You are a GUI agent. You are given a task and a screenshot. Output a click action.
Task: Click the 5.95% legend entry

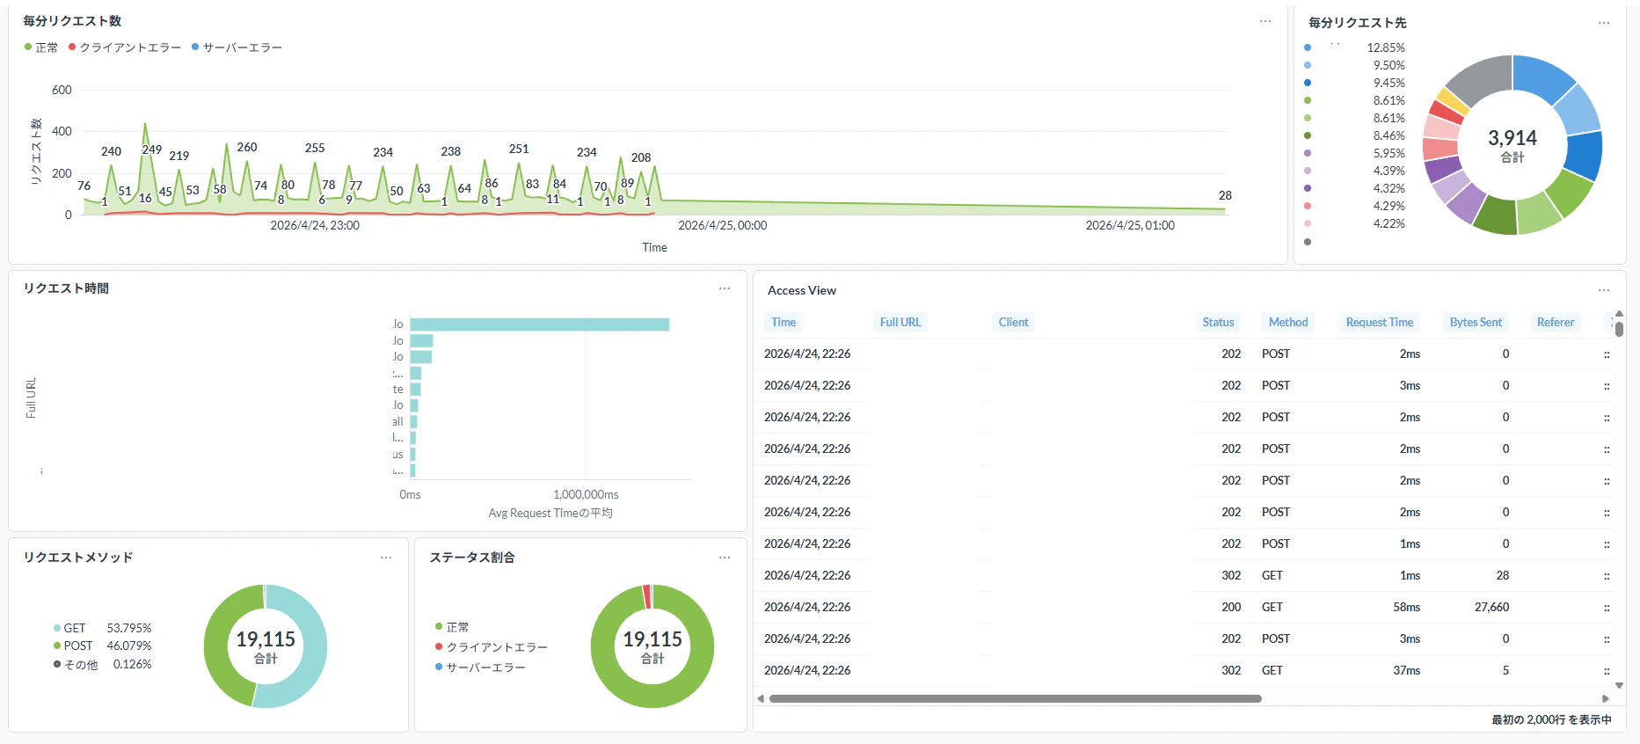point(1354,153)
